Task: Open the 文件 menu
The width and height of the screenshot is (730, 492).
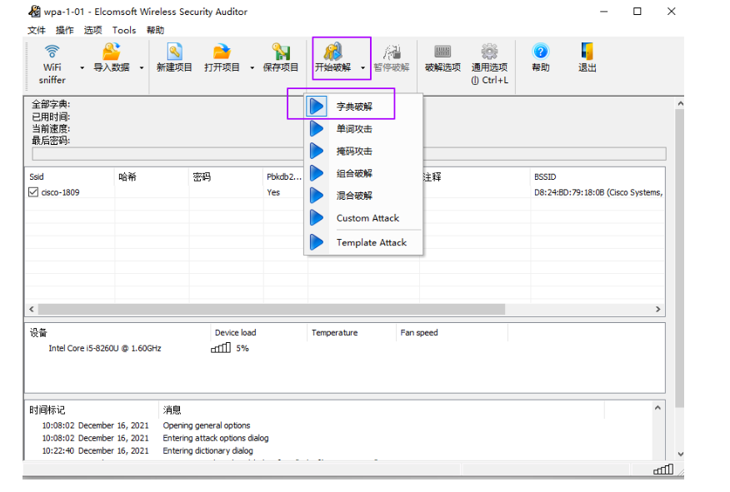Action: coord(37,30)
